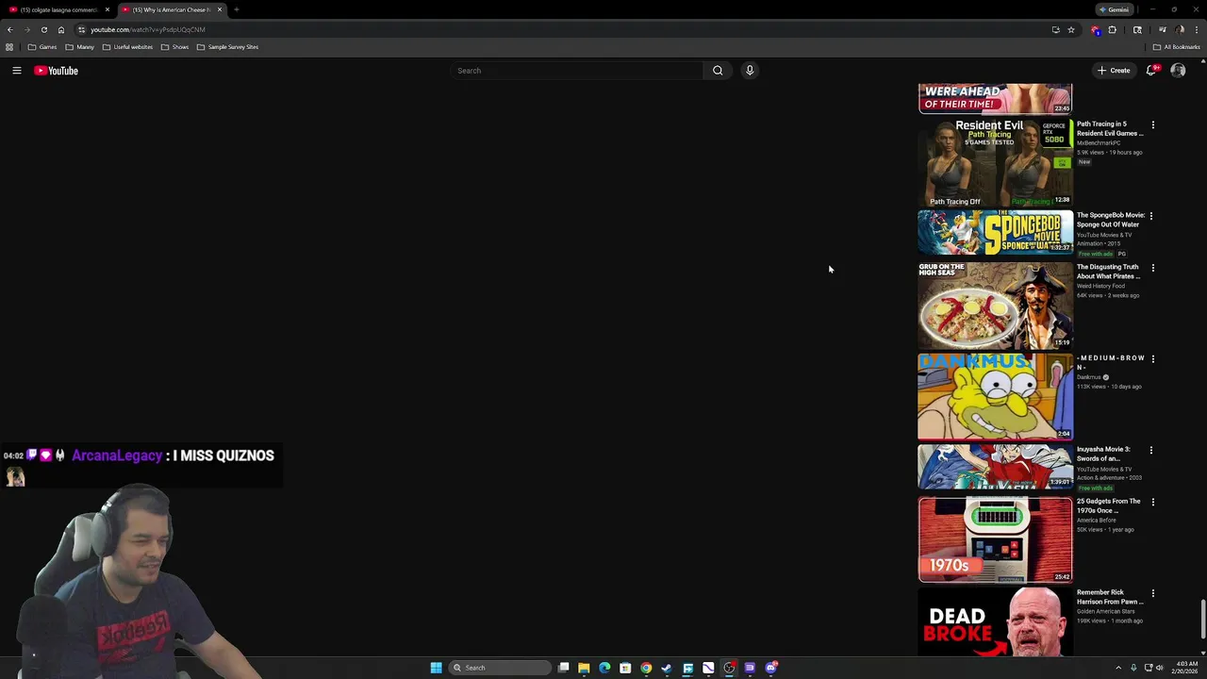Open the Dead Broke Rick Harrison thumbnail
The width and height of the screenshot is (1207, 679).
(995, 621)
